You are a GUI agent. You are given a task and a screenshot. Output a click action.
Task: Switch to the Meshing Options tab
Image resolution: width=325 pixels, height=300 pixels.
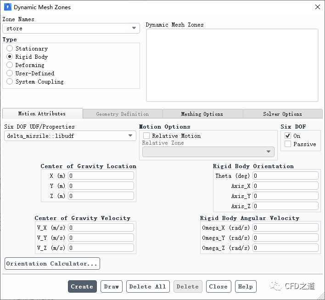[x=202, y=114]
